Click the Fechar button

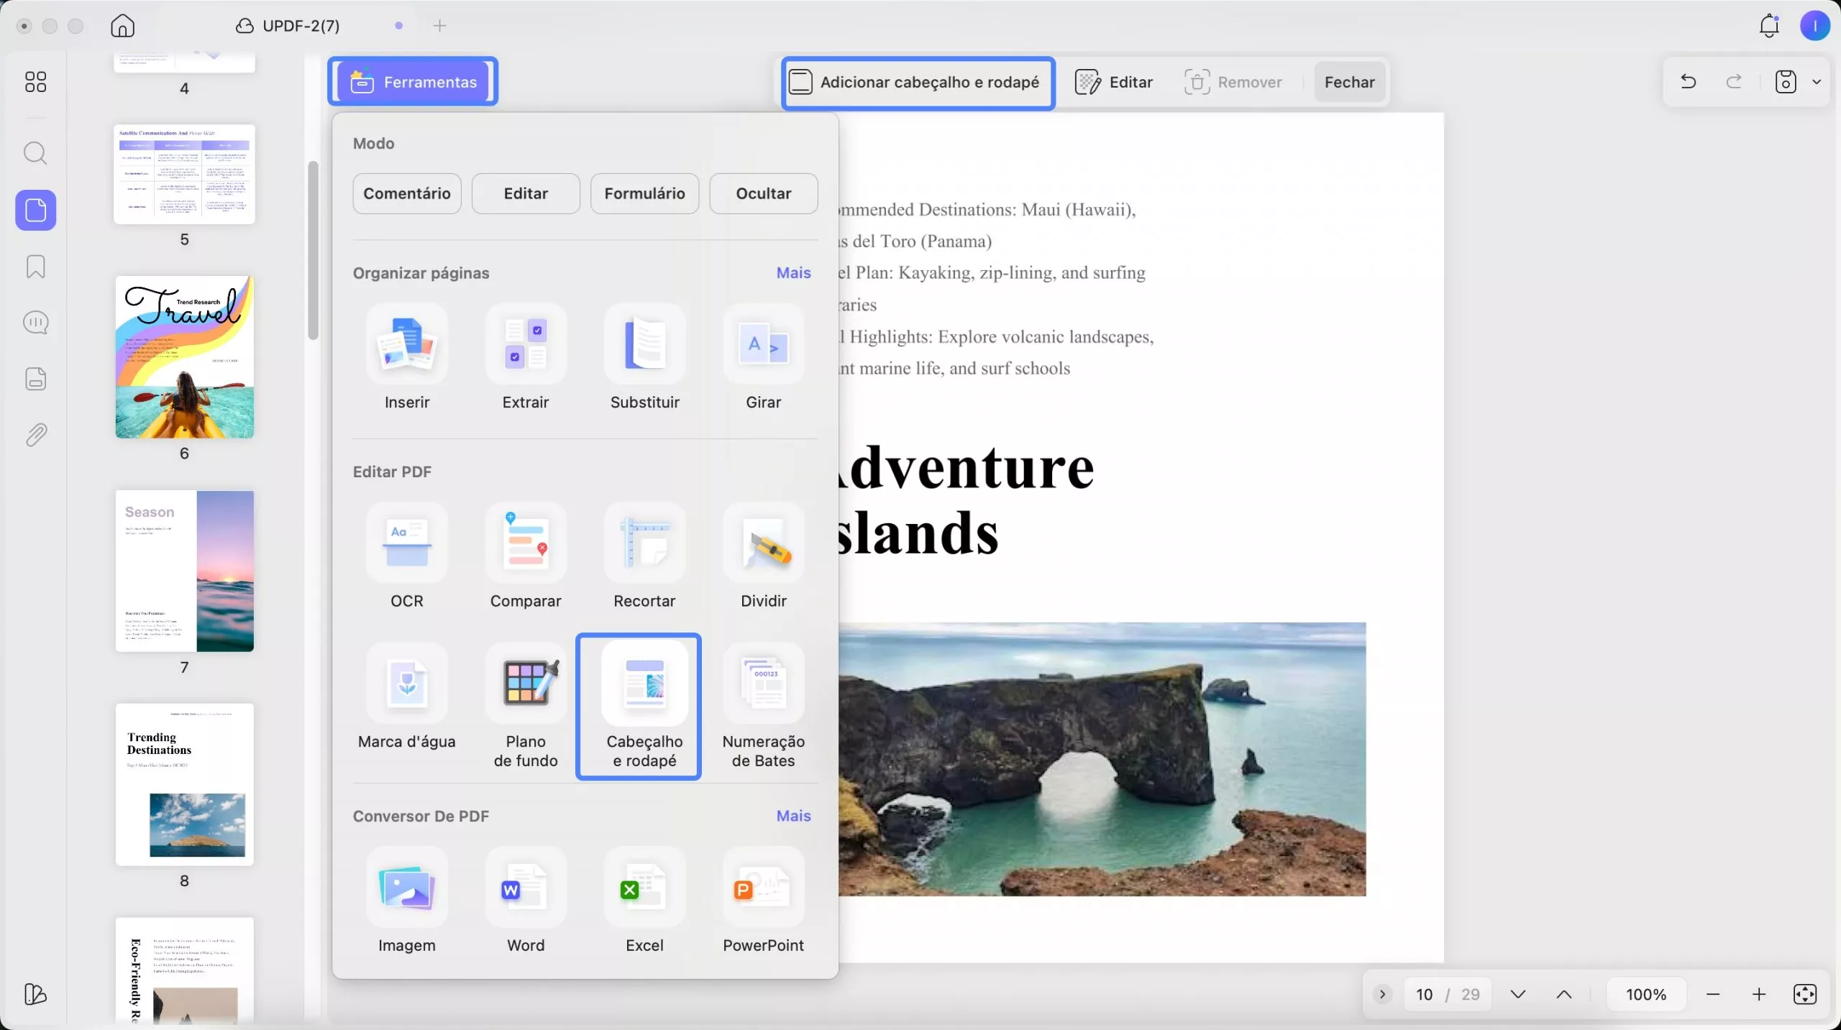1349,82
